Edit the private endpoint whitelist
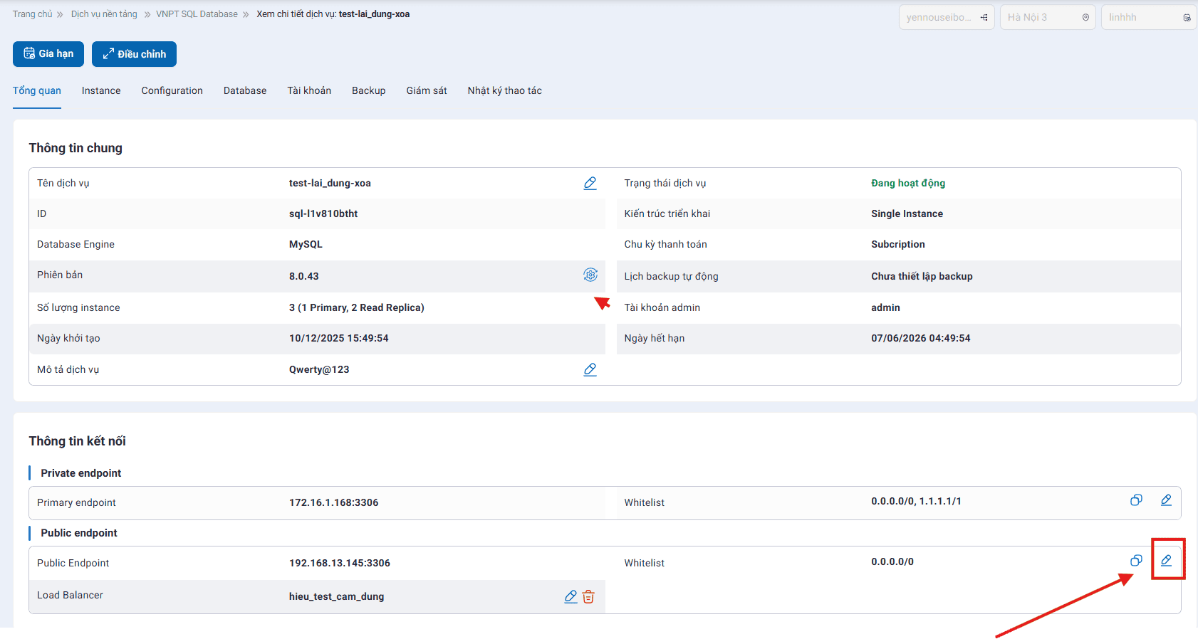The width and height of the screenshot is (1198, 639). coord(1166,500)
